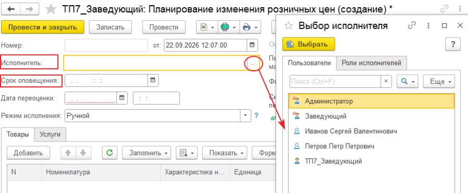The height and width of the screenshot is (193, 468).
Task: Select the Пользователи tab
Action: click(x=309, y=63)
